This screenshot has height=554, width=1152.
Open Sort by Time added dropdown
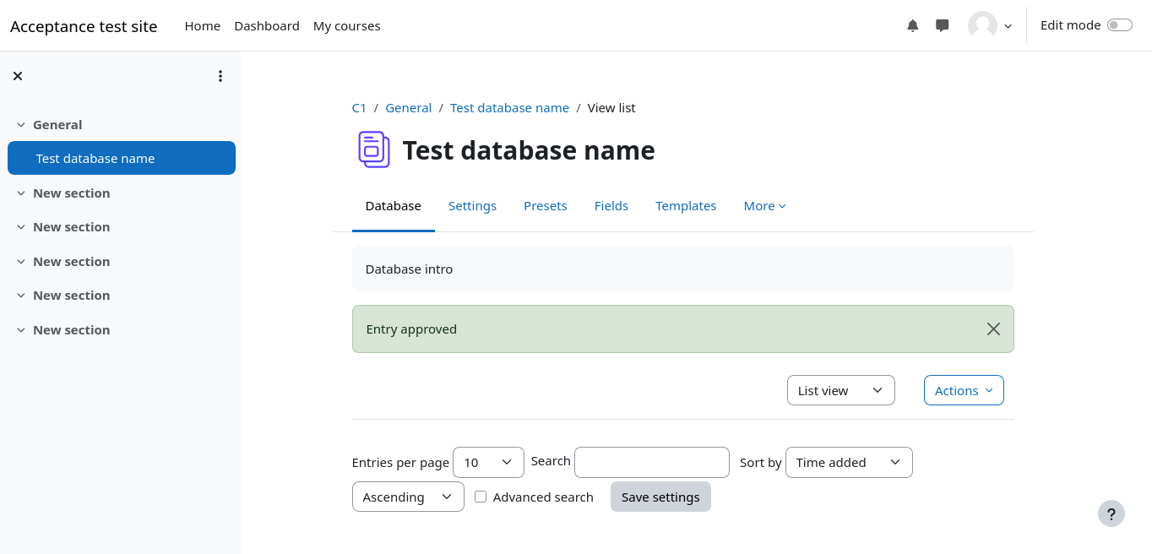(x=848, y=462)
